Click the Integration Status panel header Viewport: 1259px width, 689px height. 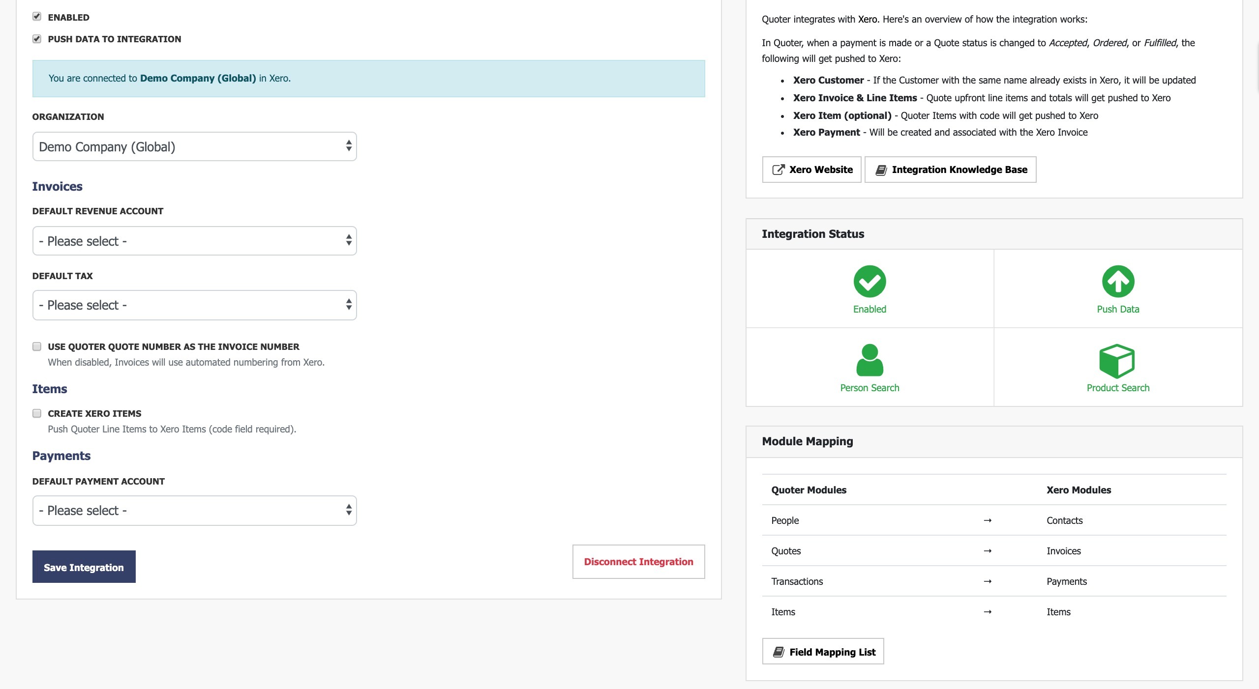point(994,234)
